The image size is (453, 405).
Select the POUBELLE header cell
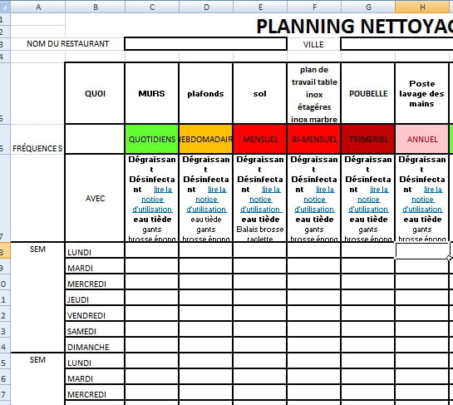tap(368, 93)
